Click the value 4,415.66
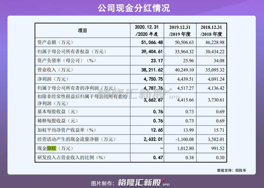Viewport: 264px width, 188px height. [x=185, y=100]
